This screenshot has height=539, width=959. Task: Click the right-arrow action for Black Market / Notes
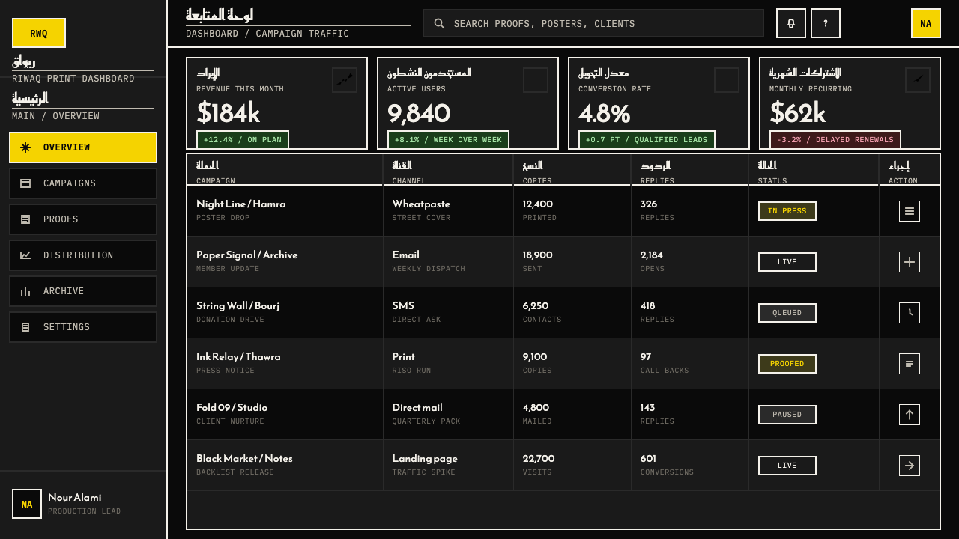coord(910,466)
